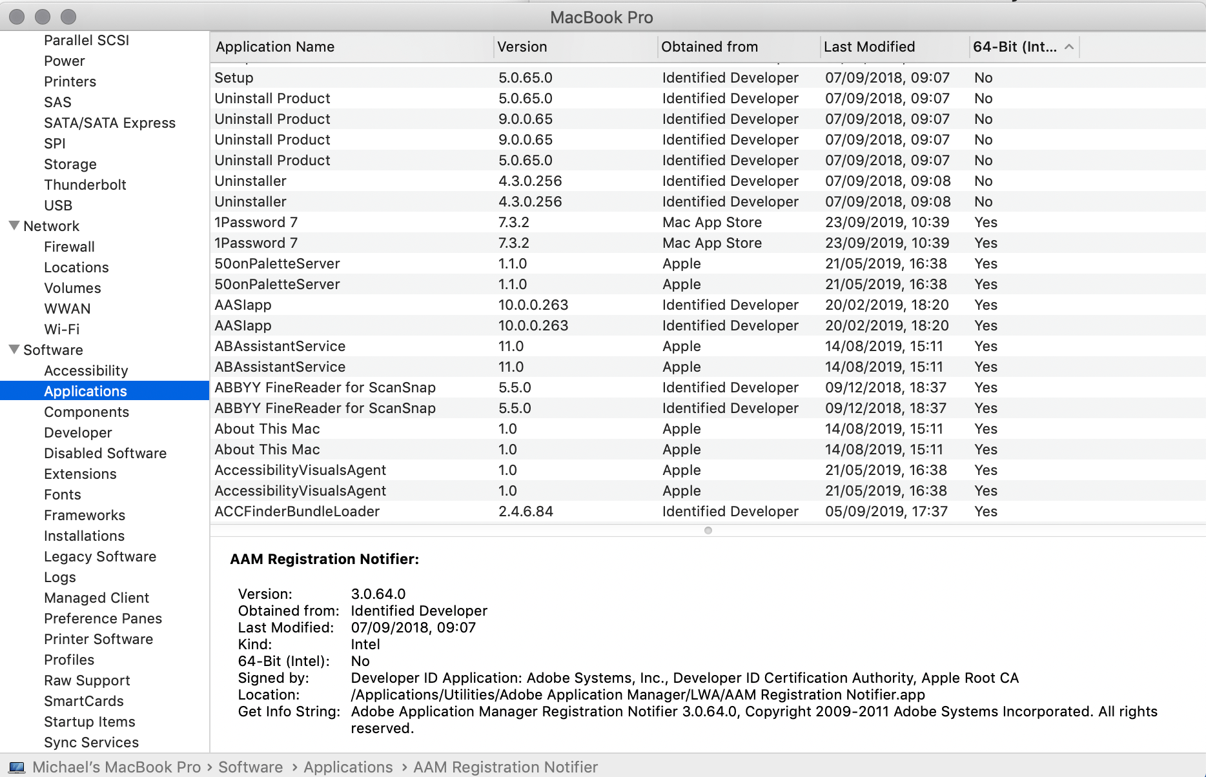Select Legacy Software in the sidebar
Image resolution: width=1206 pixels, height=777 pixels.
[x=100, y=556]
